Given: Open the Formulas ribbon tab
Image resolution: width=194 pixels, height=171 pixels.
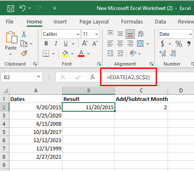Looking at the screenshot, I should 132,22.
